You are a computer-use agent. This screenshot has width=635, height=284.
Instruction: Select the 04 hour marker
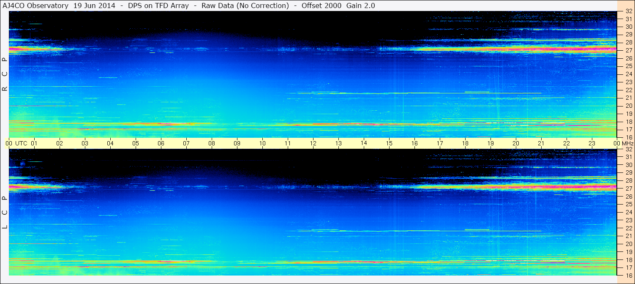(110, 143)
